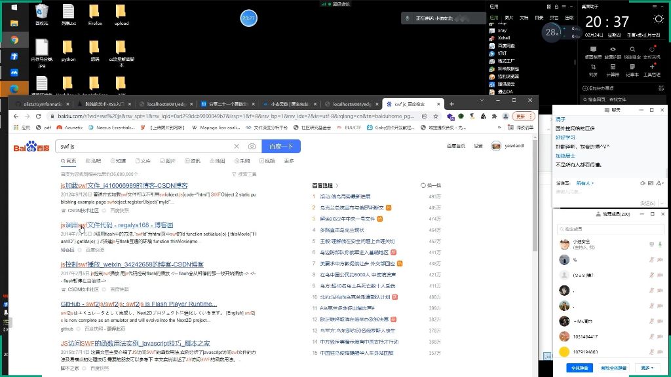Screen dimensions: 671x377
Task: Click the File Explorer icon in the taskbar
Action: point(14,24)
